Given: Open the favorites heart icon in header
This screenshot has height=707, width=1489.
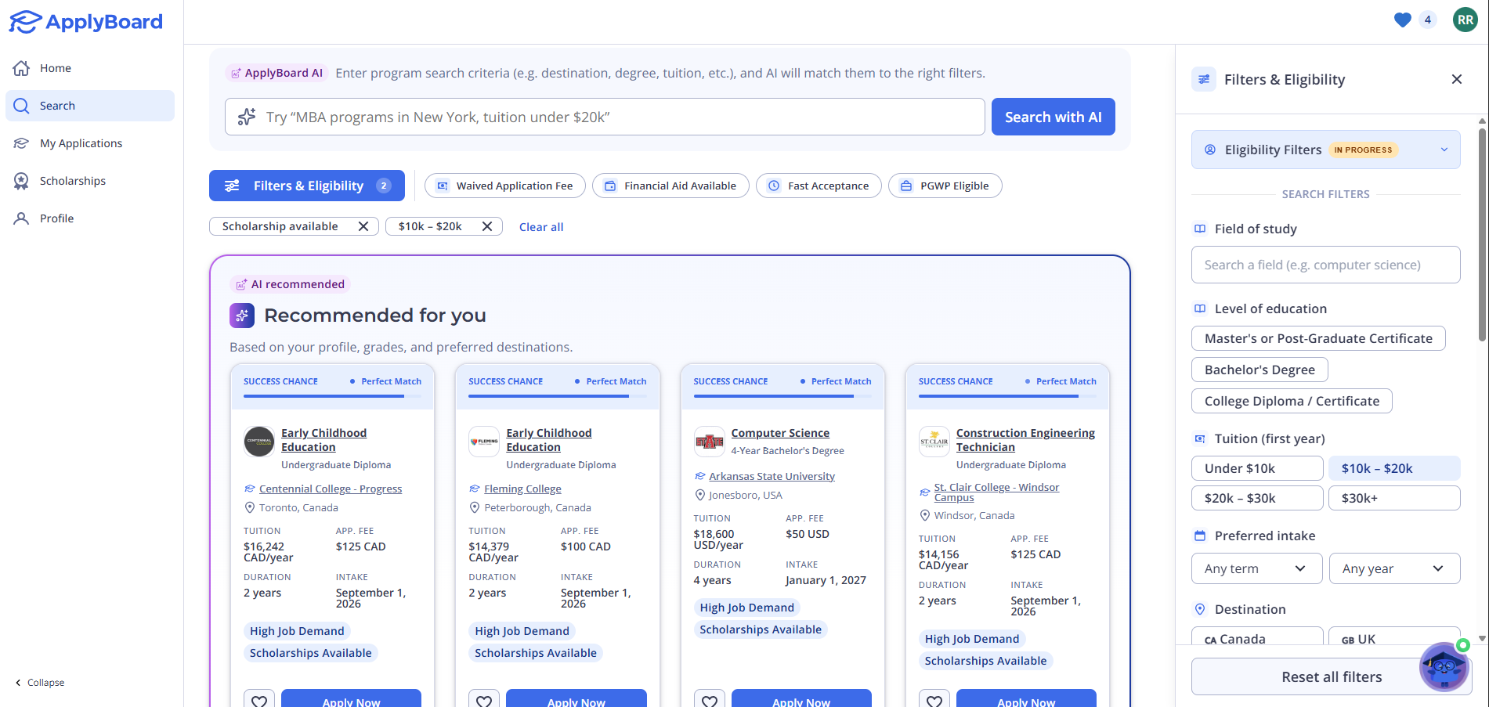Looking at the screenshot, I should 1402,20.
